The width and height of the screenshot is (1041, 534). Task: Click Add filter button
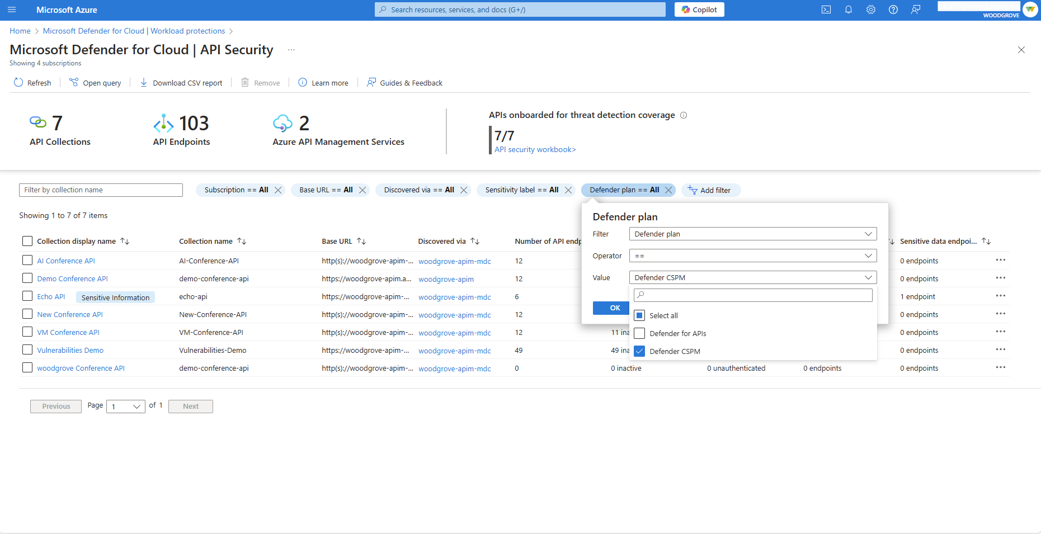coord(710,190)
